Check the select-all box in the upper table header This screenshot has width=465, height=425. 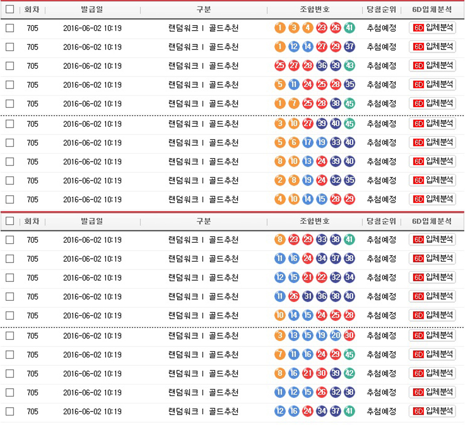pos(10,9)
